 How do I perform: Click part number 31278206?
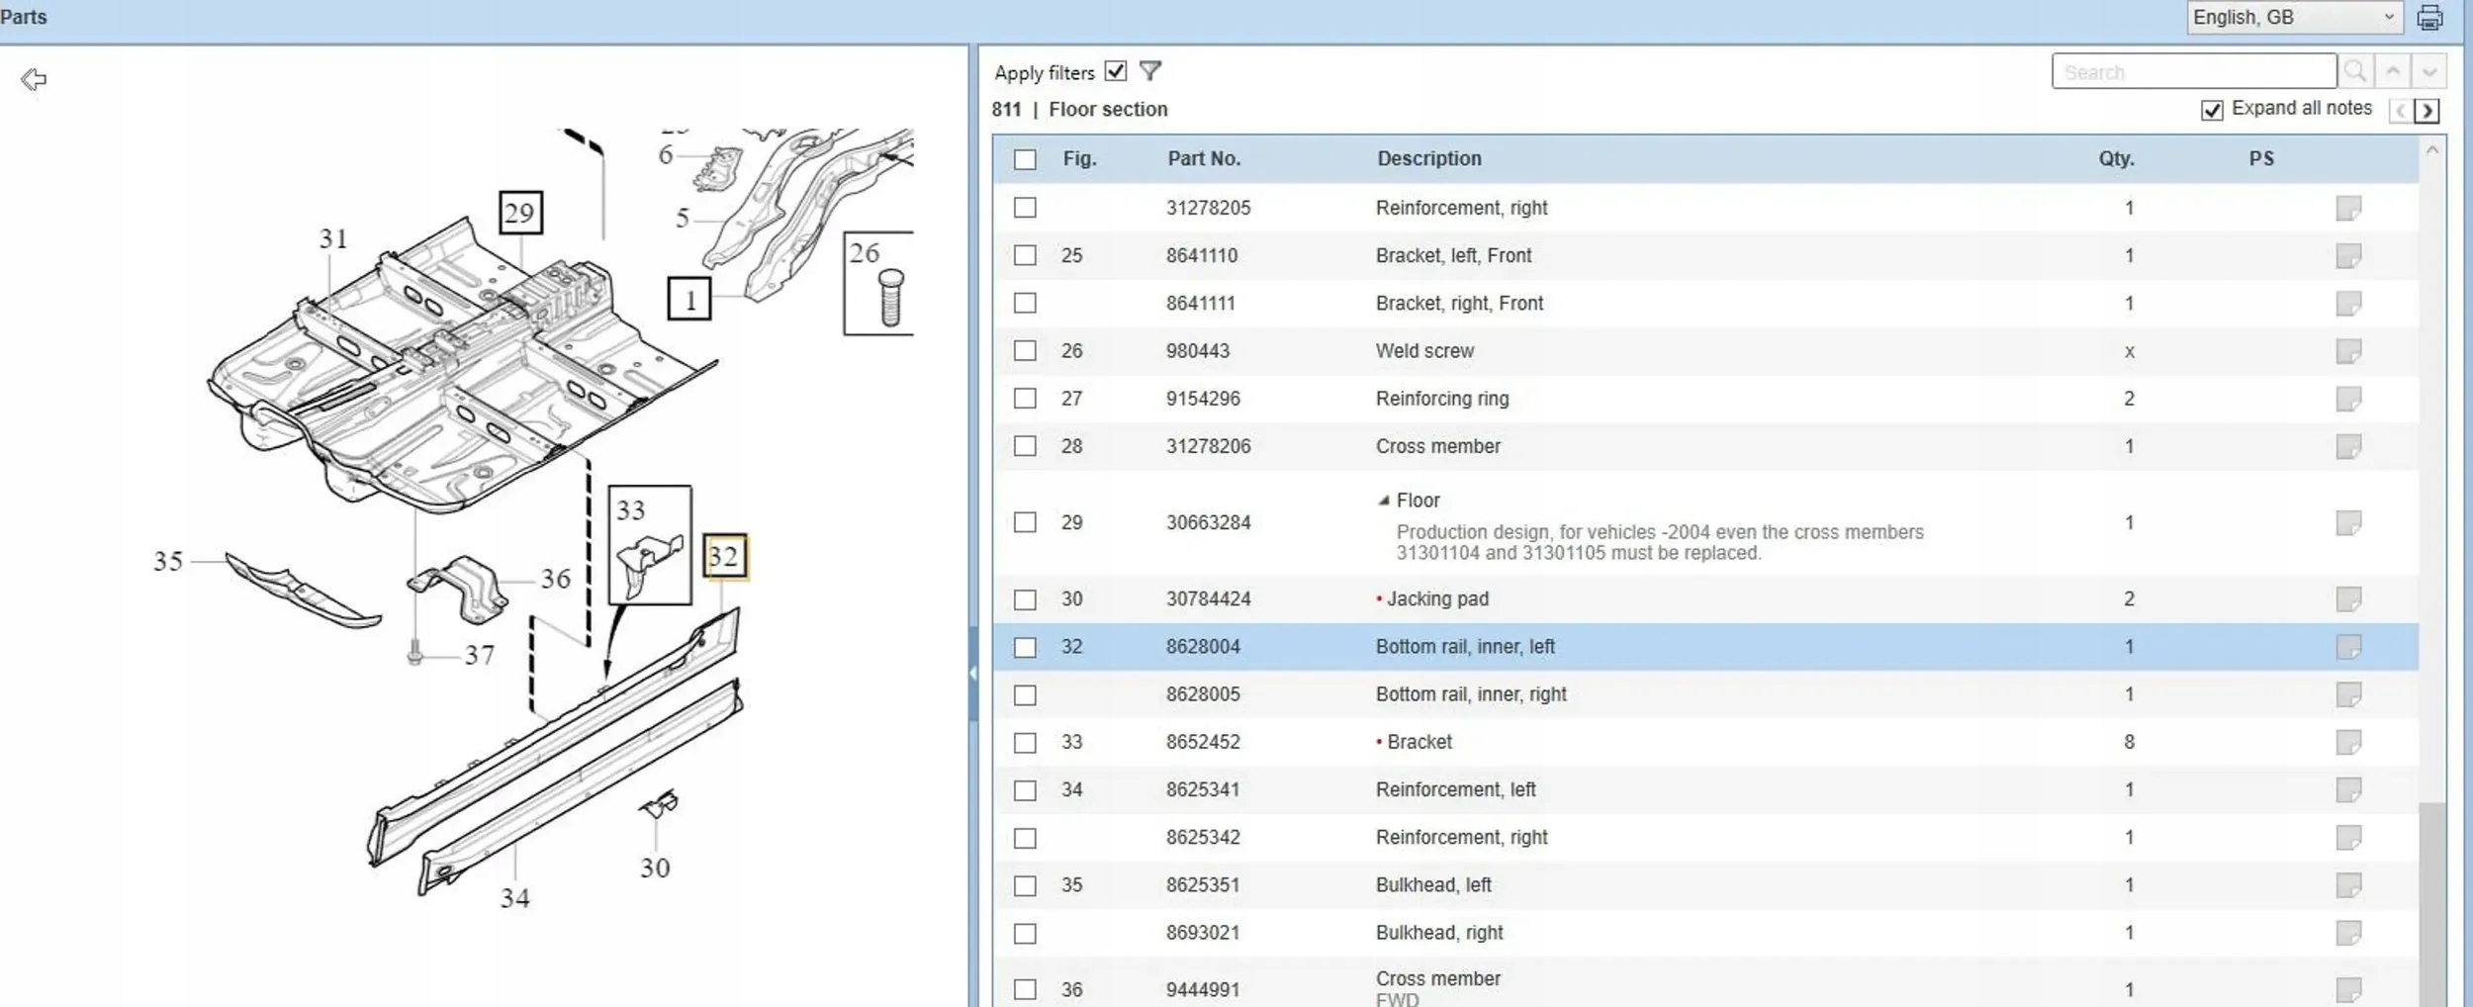tap(1208, 447)
